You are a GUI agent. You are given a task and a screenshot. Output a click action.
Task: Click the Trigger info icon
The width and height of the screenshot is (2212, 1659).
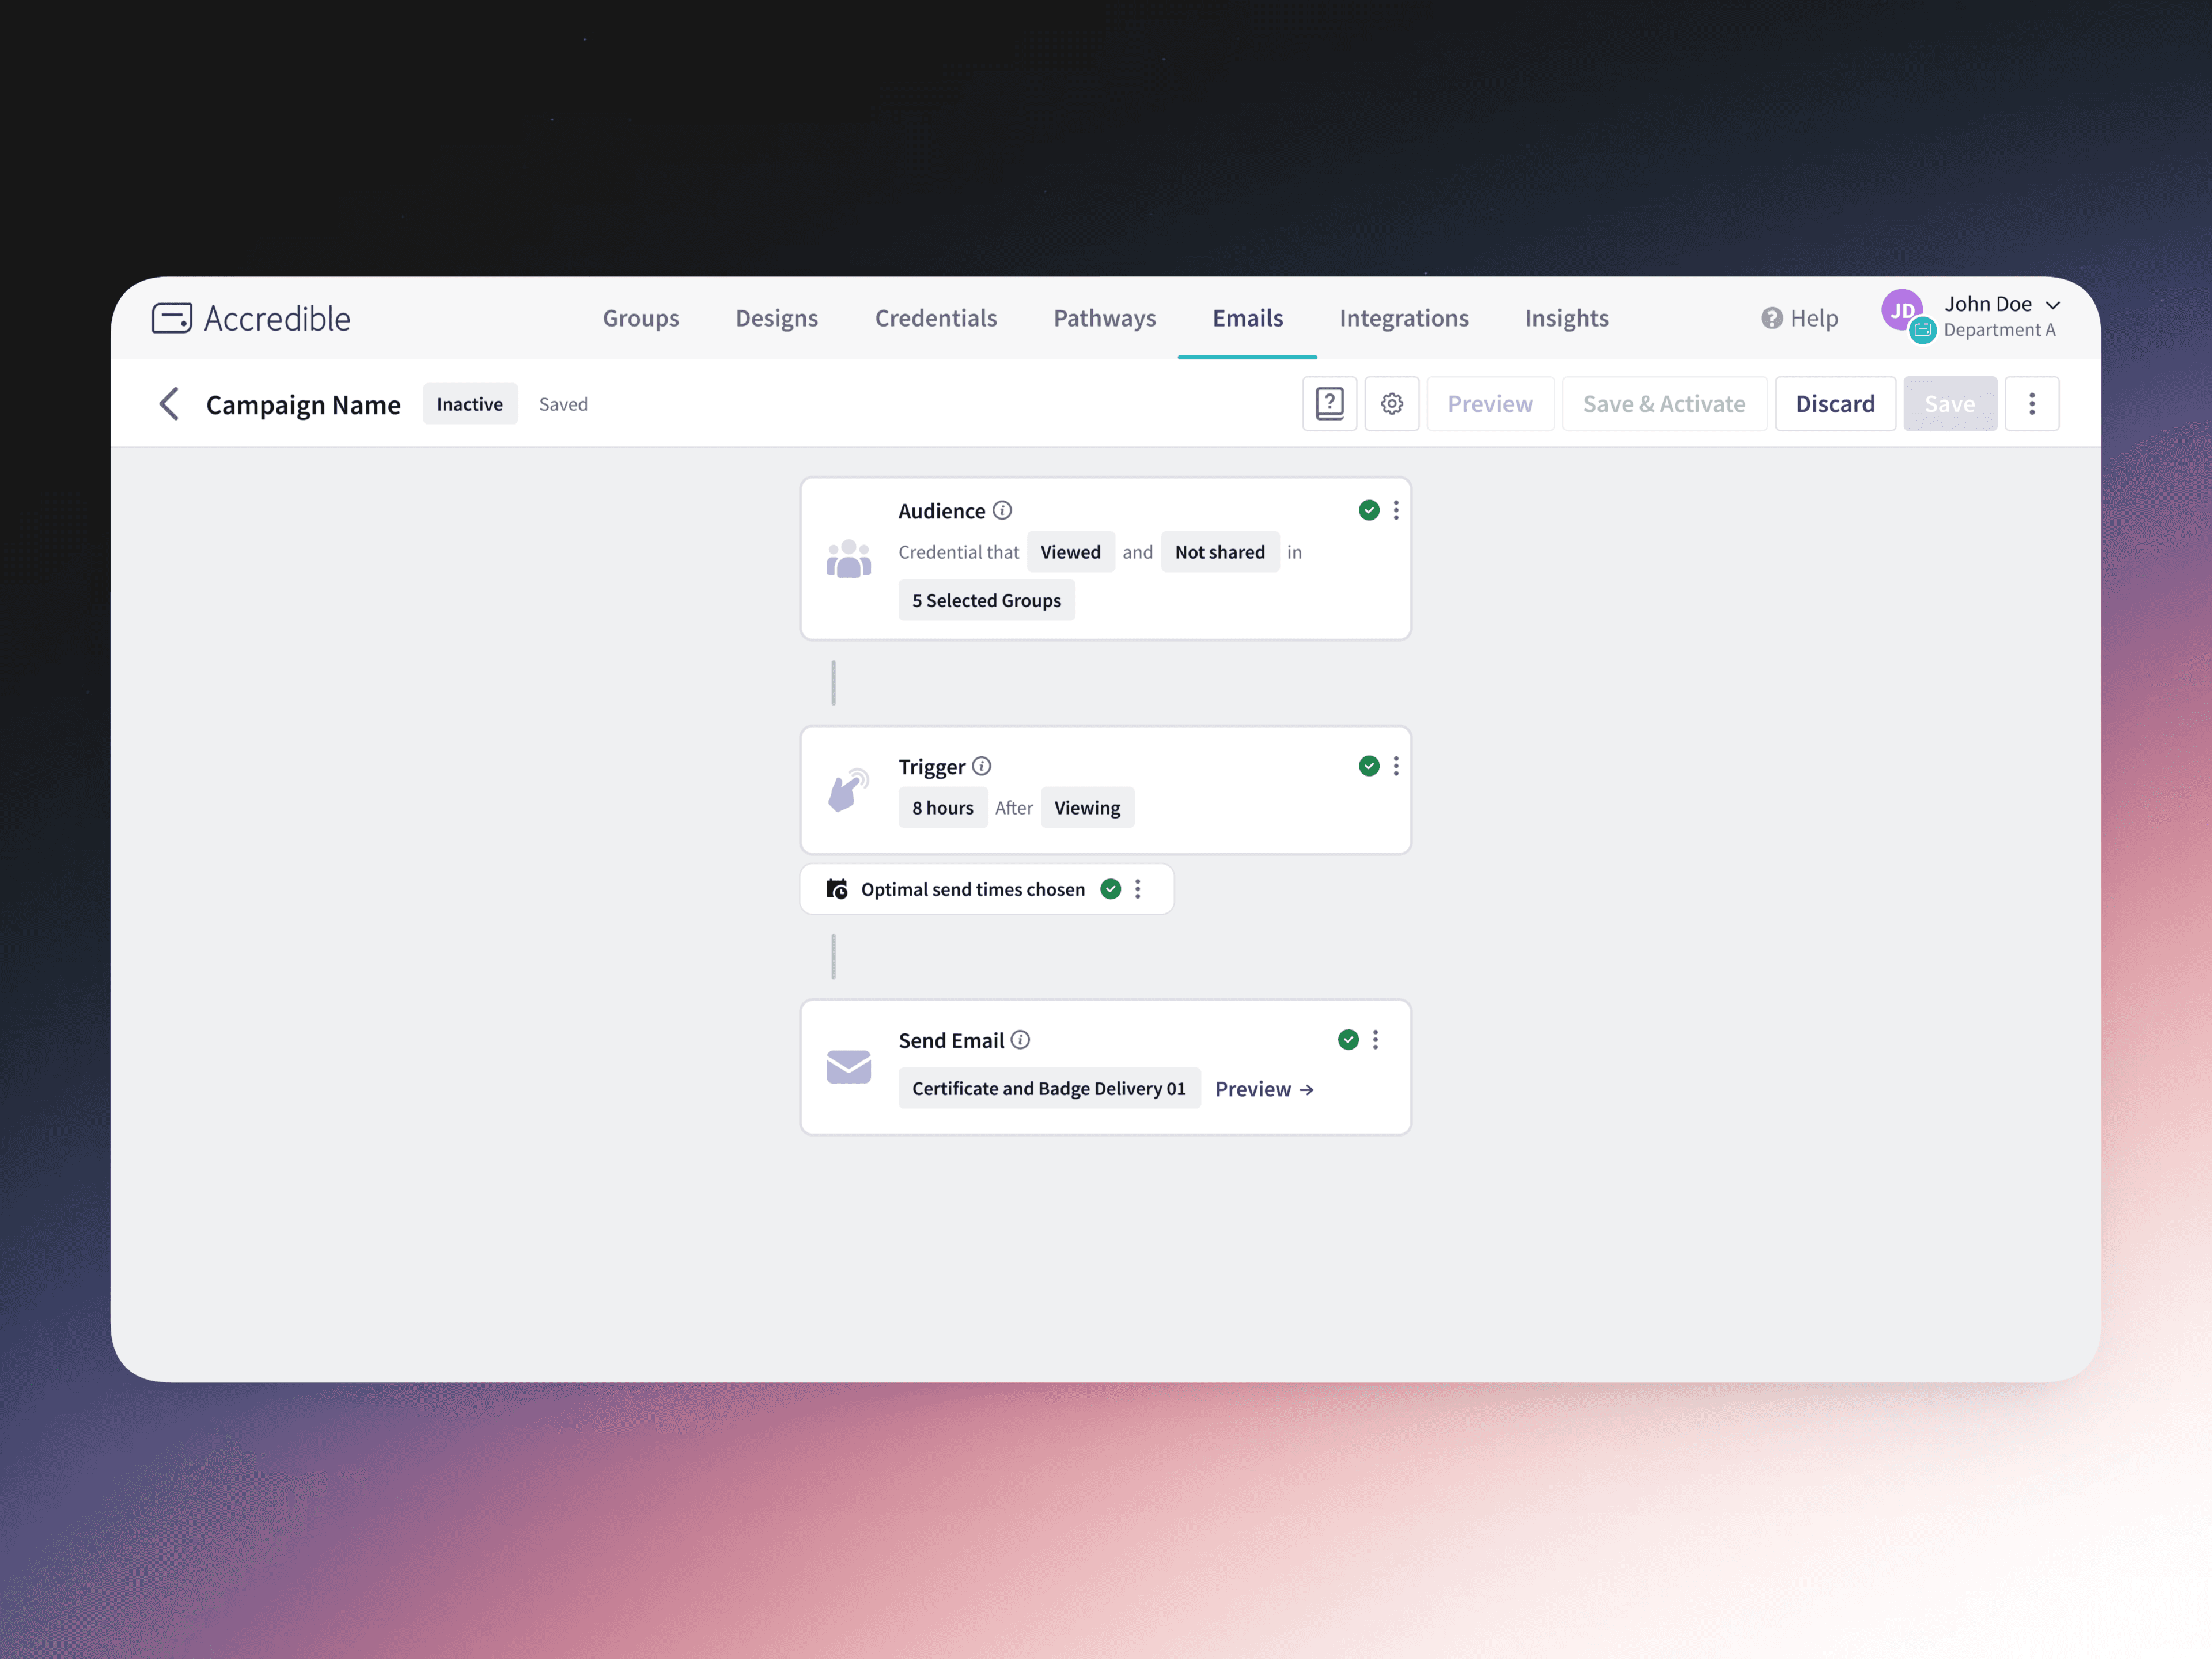[982, 766]
